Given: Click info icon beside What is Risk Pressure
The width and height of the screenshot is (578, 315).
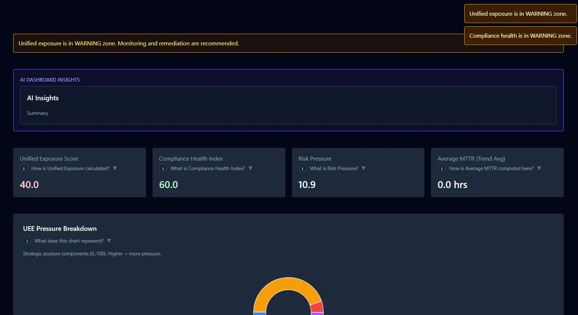Looking at the screenshot, I should (303, 168).
